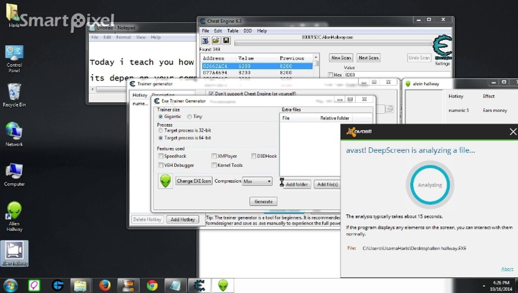Click the Change EXE Icon button
Image resolution: width=518 pixels, height=293 pixels.
click(x=194, y=181)
